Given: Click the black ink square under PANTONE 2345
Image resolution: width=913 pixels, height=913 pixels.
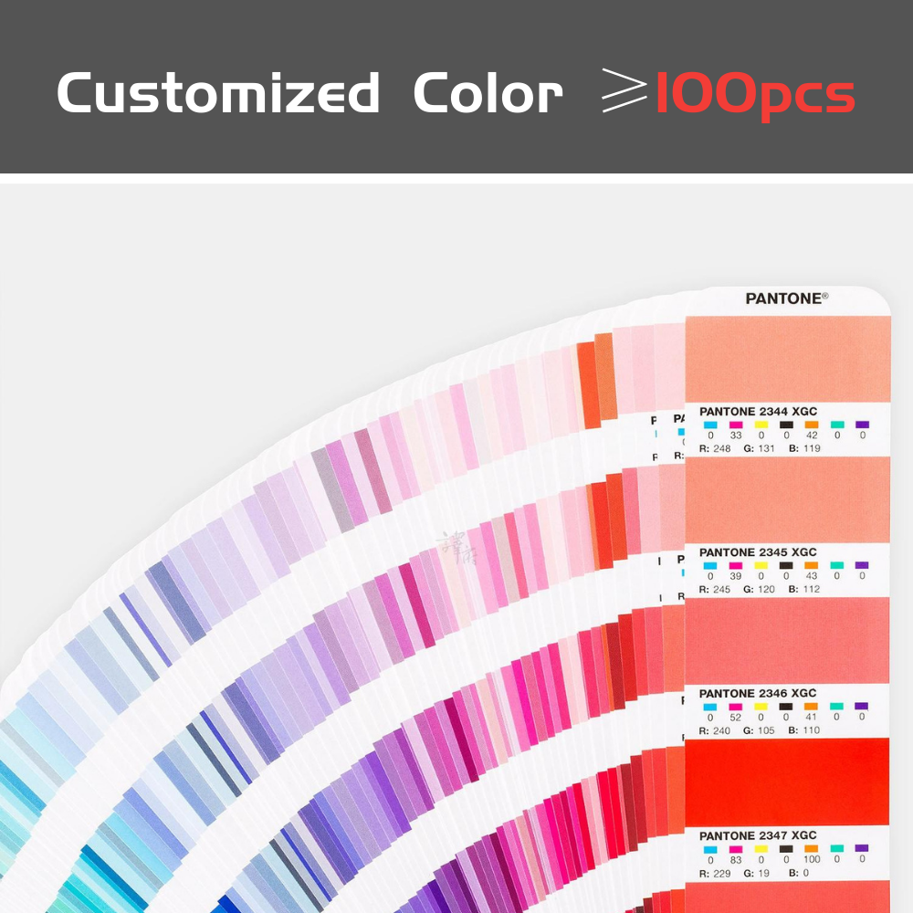Looking at the screenshot, I should [x=786, y=566].
